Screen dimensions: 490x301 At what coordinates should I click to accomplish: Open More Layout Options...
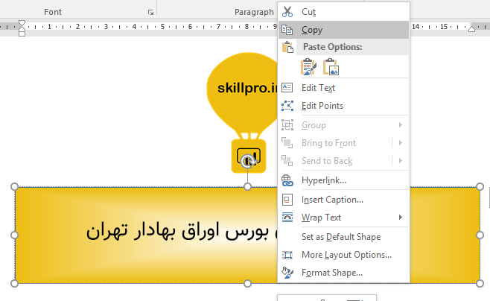(344, 255)
